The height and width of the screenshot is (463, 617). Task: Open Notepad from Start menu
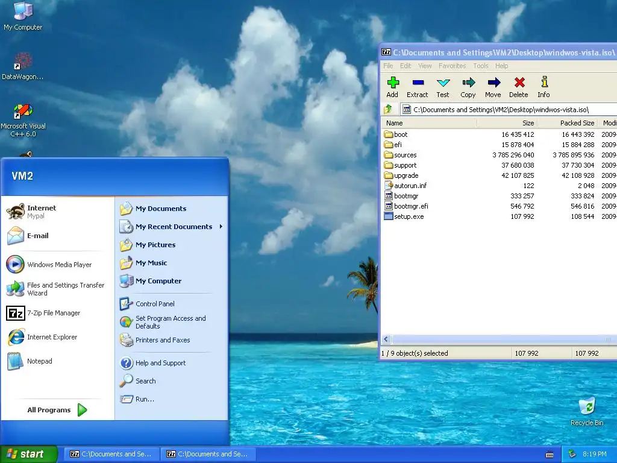click(57, 361)
